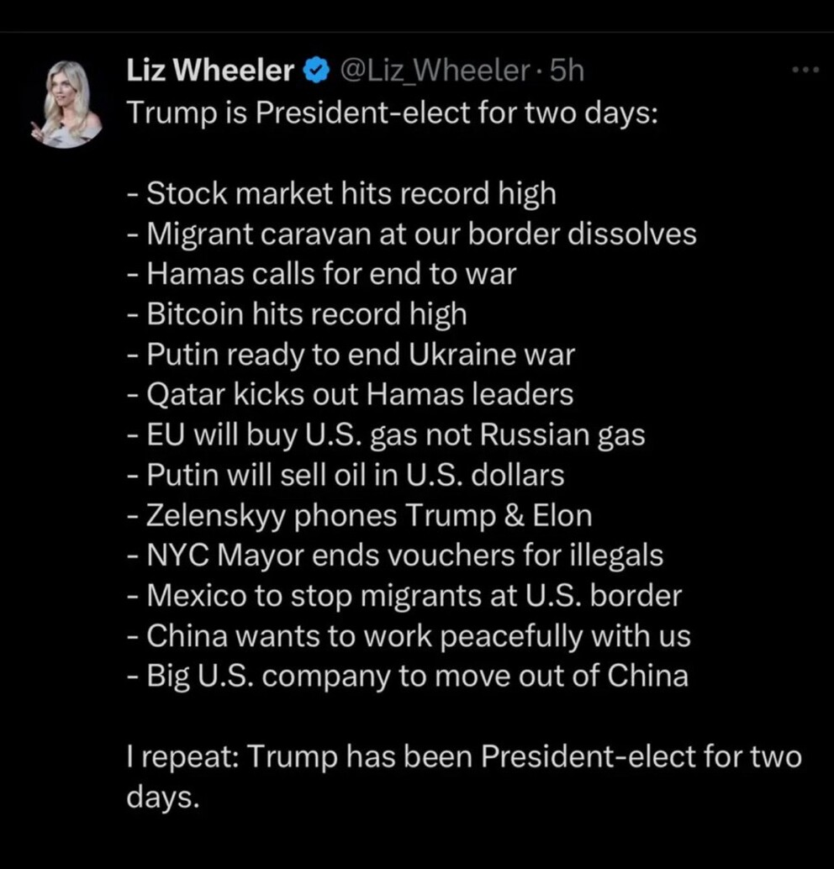Click the blue verified checkmark badge
The image size is (834, 869).
pyautogui.click(x=315, y=72)
